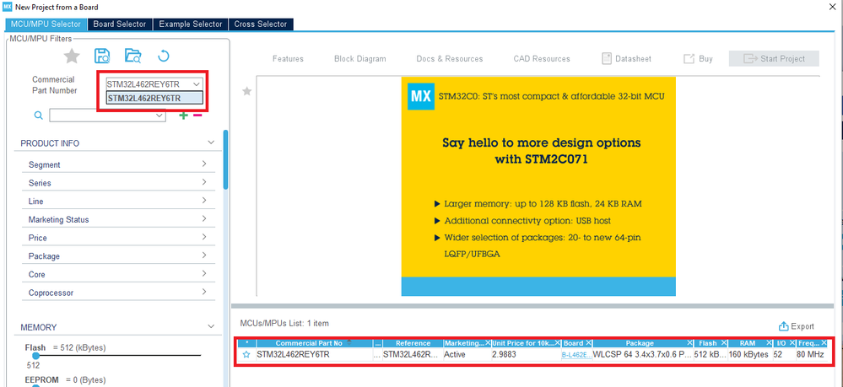843x387 pixels.
Task: Remove the RAM column with its X
Action: (x=770, y=343)
